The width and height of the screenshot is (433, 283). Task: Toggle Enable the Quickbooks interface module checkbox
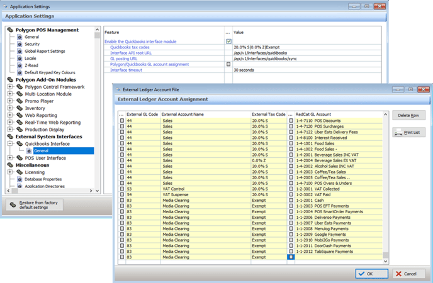click(228, 42)
